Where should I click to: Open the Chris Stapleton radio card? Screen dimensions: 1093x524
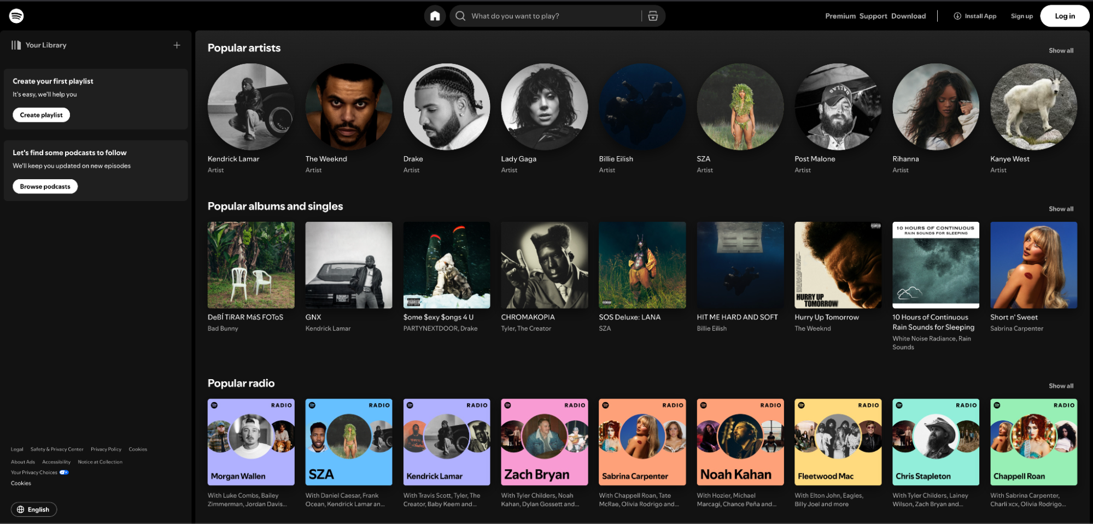(x=936, y=442)
